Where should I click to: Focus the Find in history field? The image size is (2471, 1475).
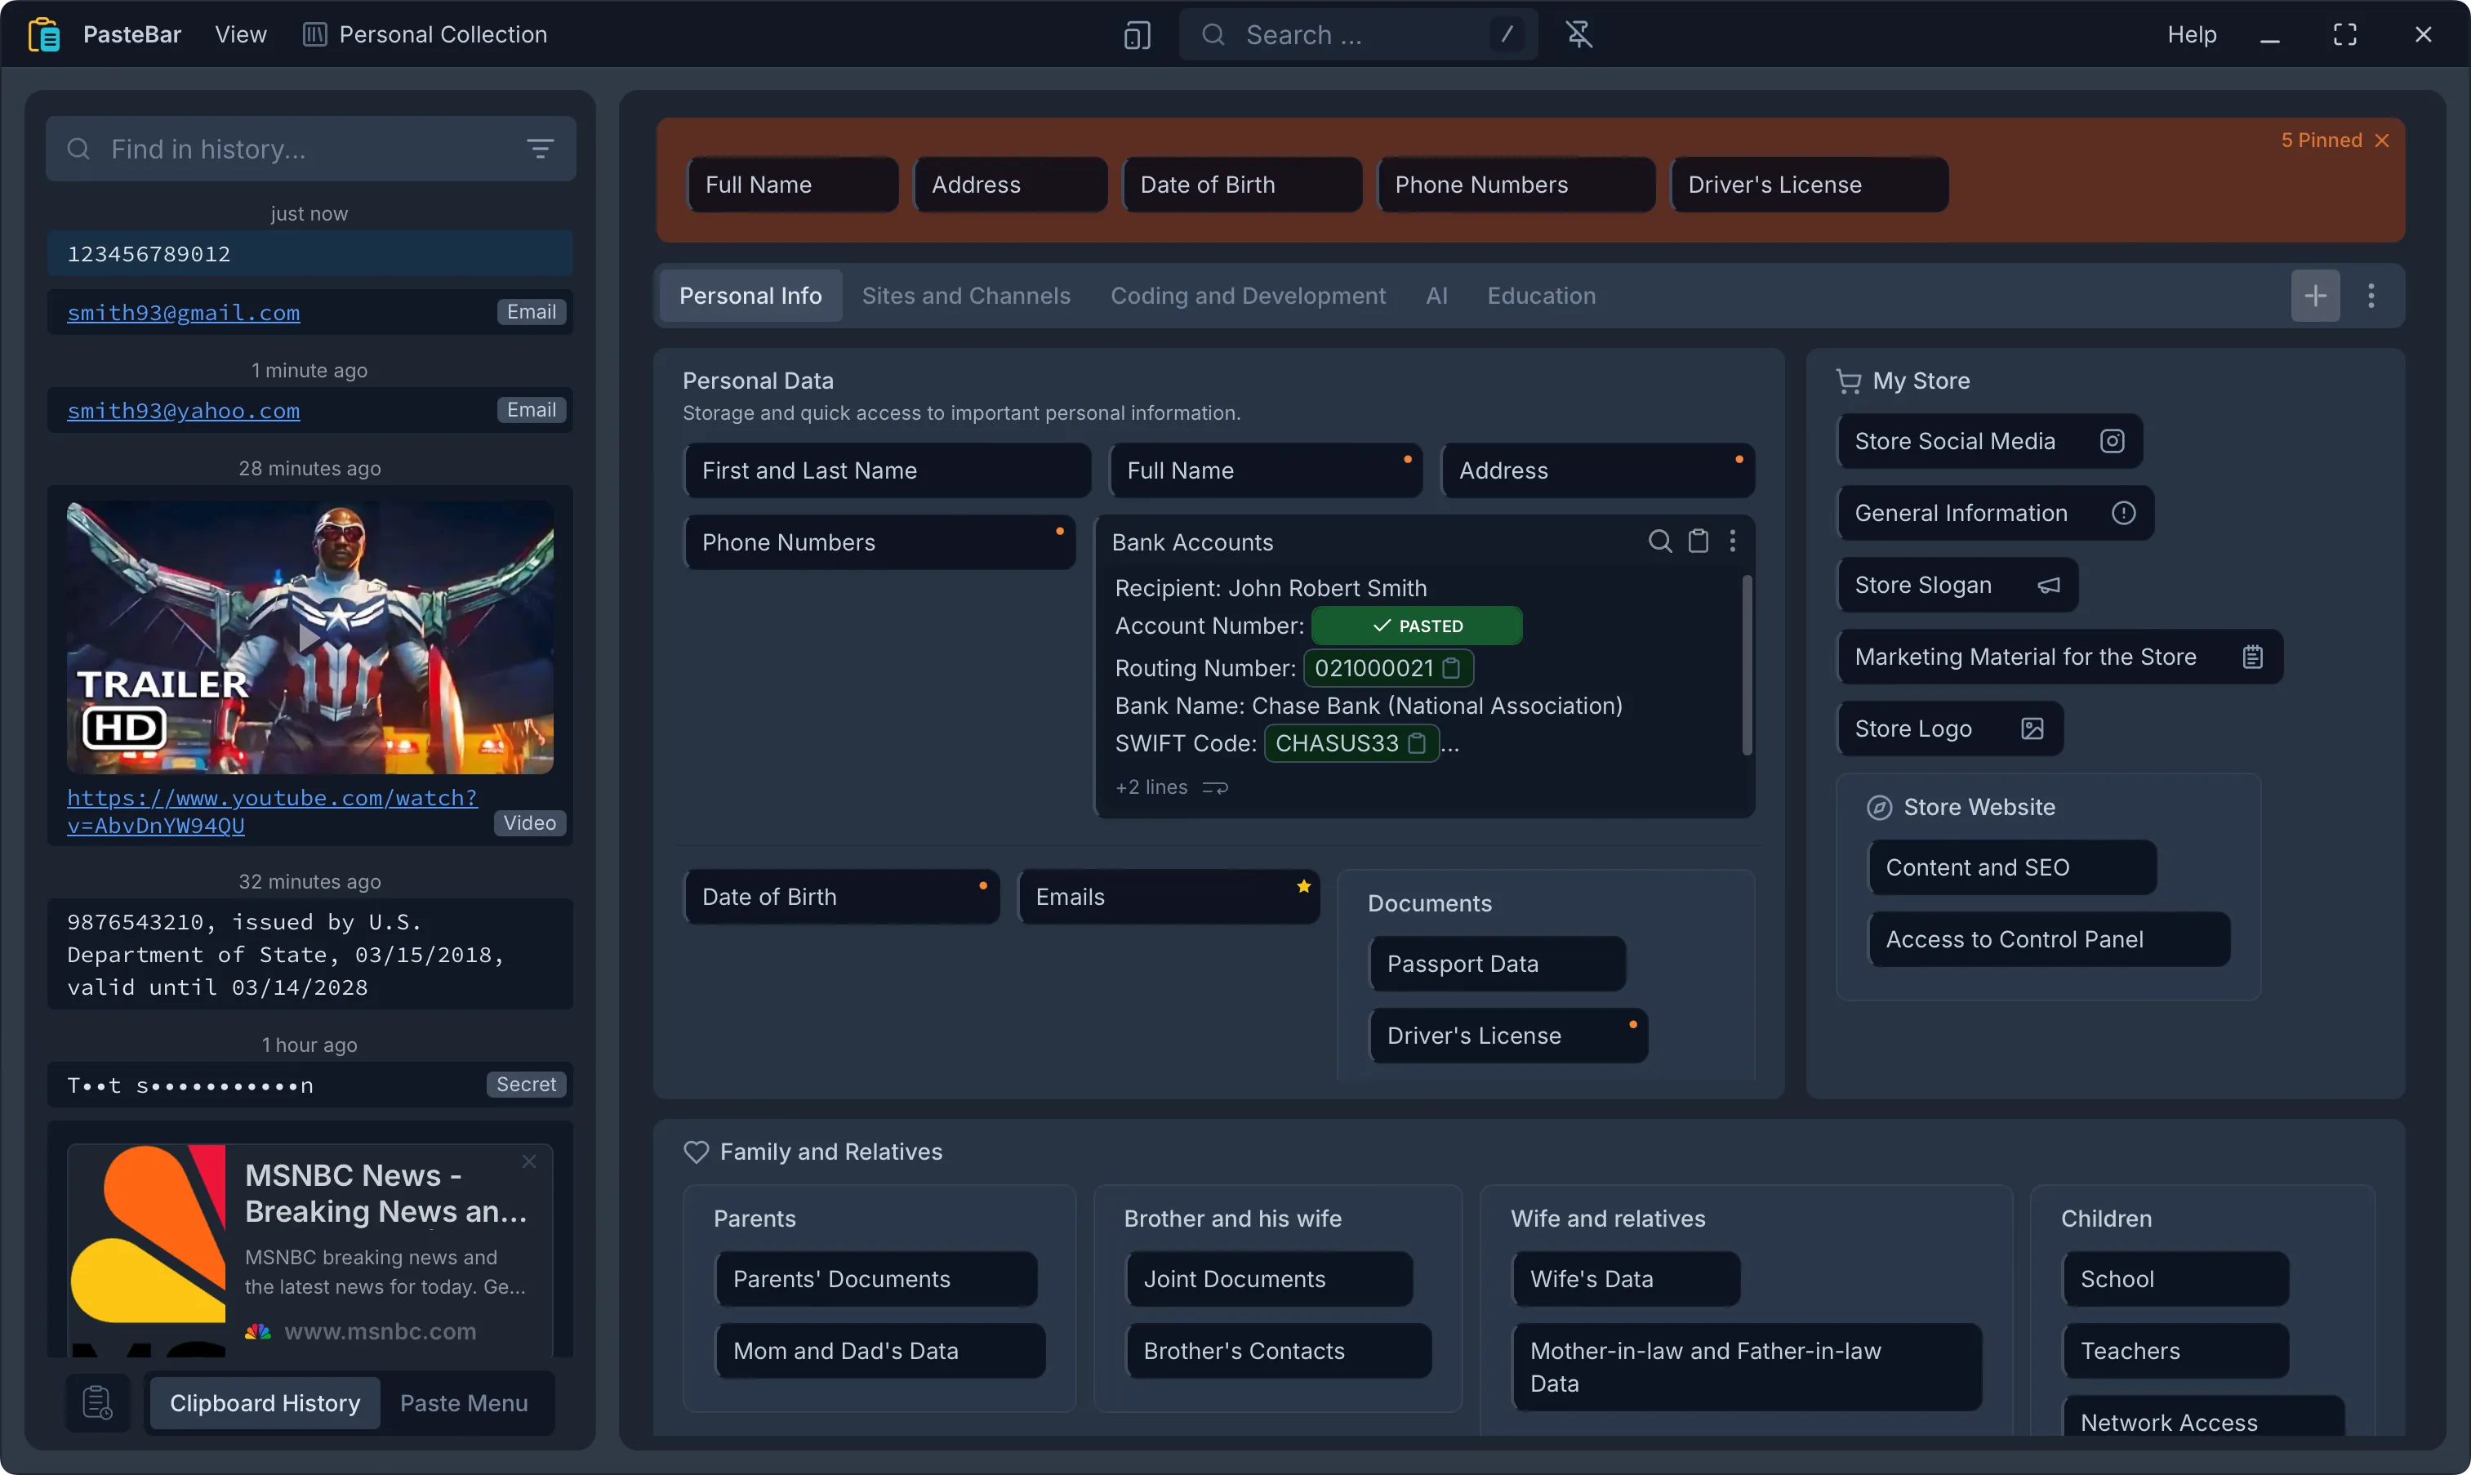click(310, 149)
